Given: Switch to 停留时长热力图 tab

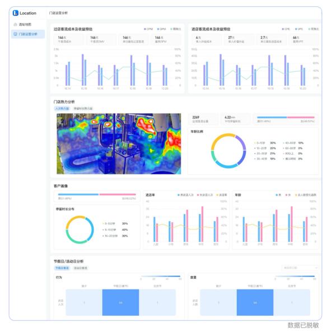Looking at the screenshot, I should [x=82, y=108].
